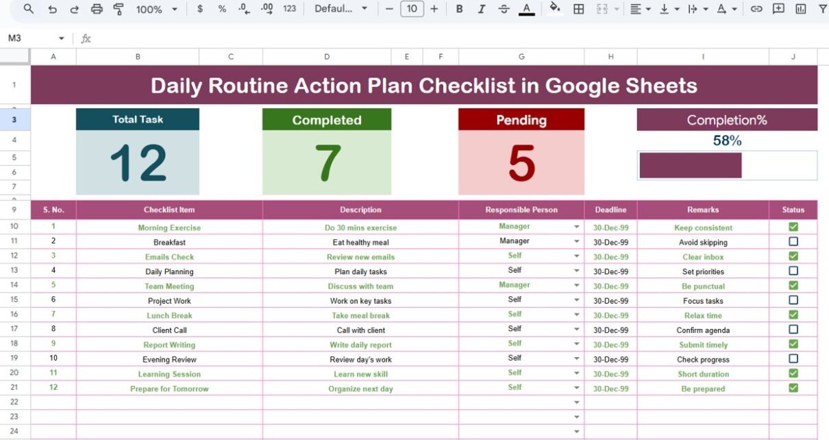
Task: Open the zoom level dropdown
Action: 156,9
